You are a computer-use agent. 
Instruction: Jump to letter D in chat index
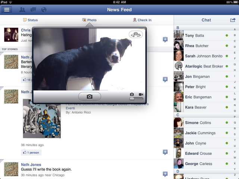[x=235, y=47]
